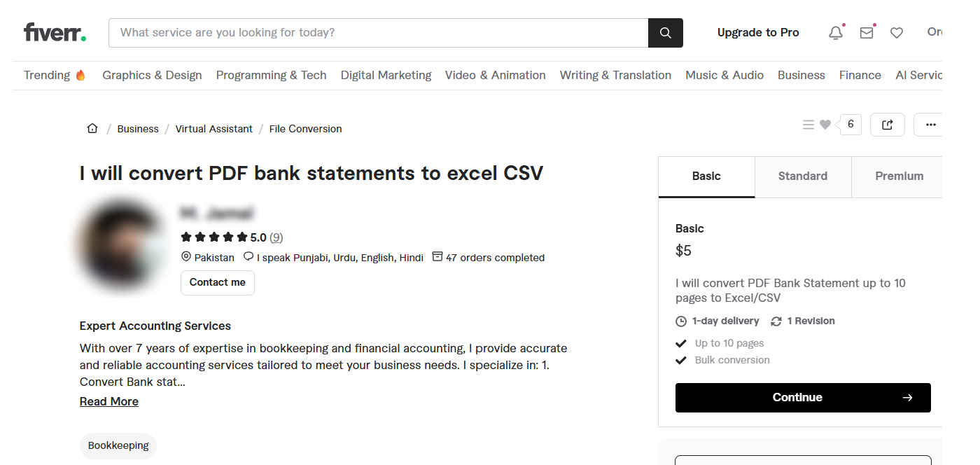This screenshot has width=980, height=465.
Task: Switch to the Premium pricing tab
Action: click(x=899, y=176)
